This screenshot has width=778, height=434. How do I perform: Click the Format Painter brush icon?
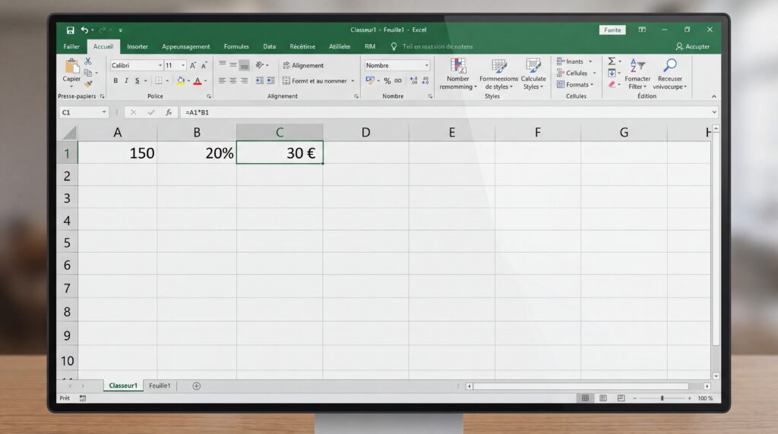pos(88,83)
